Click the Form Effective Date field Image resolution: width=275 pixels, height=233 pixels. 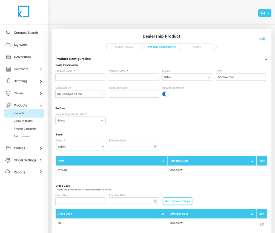point(134,147)
